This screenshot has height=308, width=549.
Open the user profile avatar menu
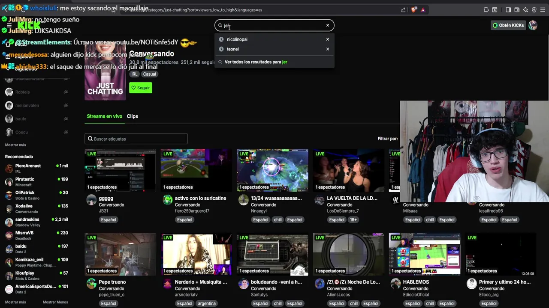click(x=533, y=25)
